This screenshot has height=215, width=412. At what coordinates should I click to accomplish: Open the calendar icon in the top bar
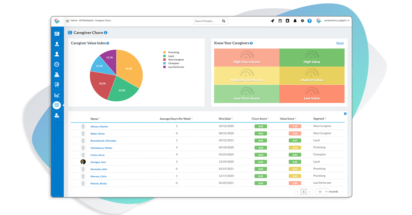[x=280, y=21]
